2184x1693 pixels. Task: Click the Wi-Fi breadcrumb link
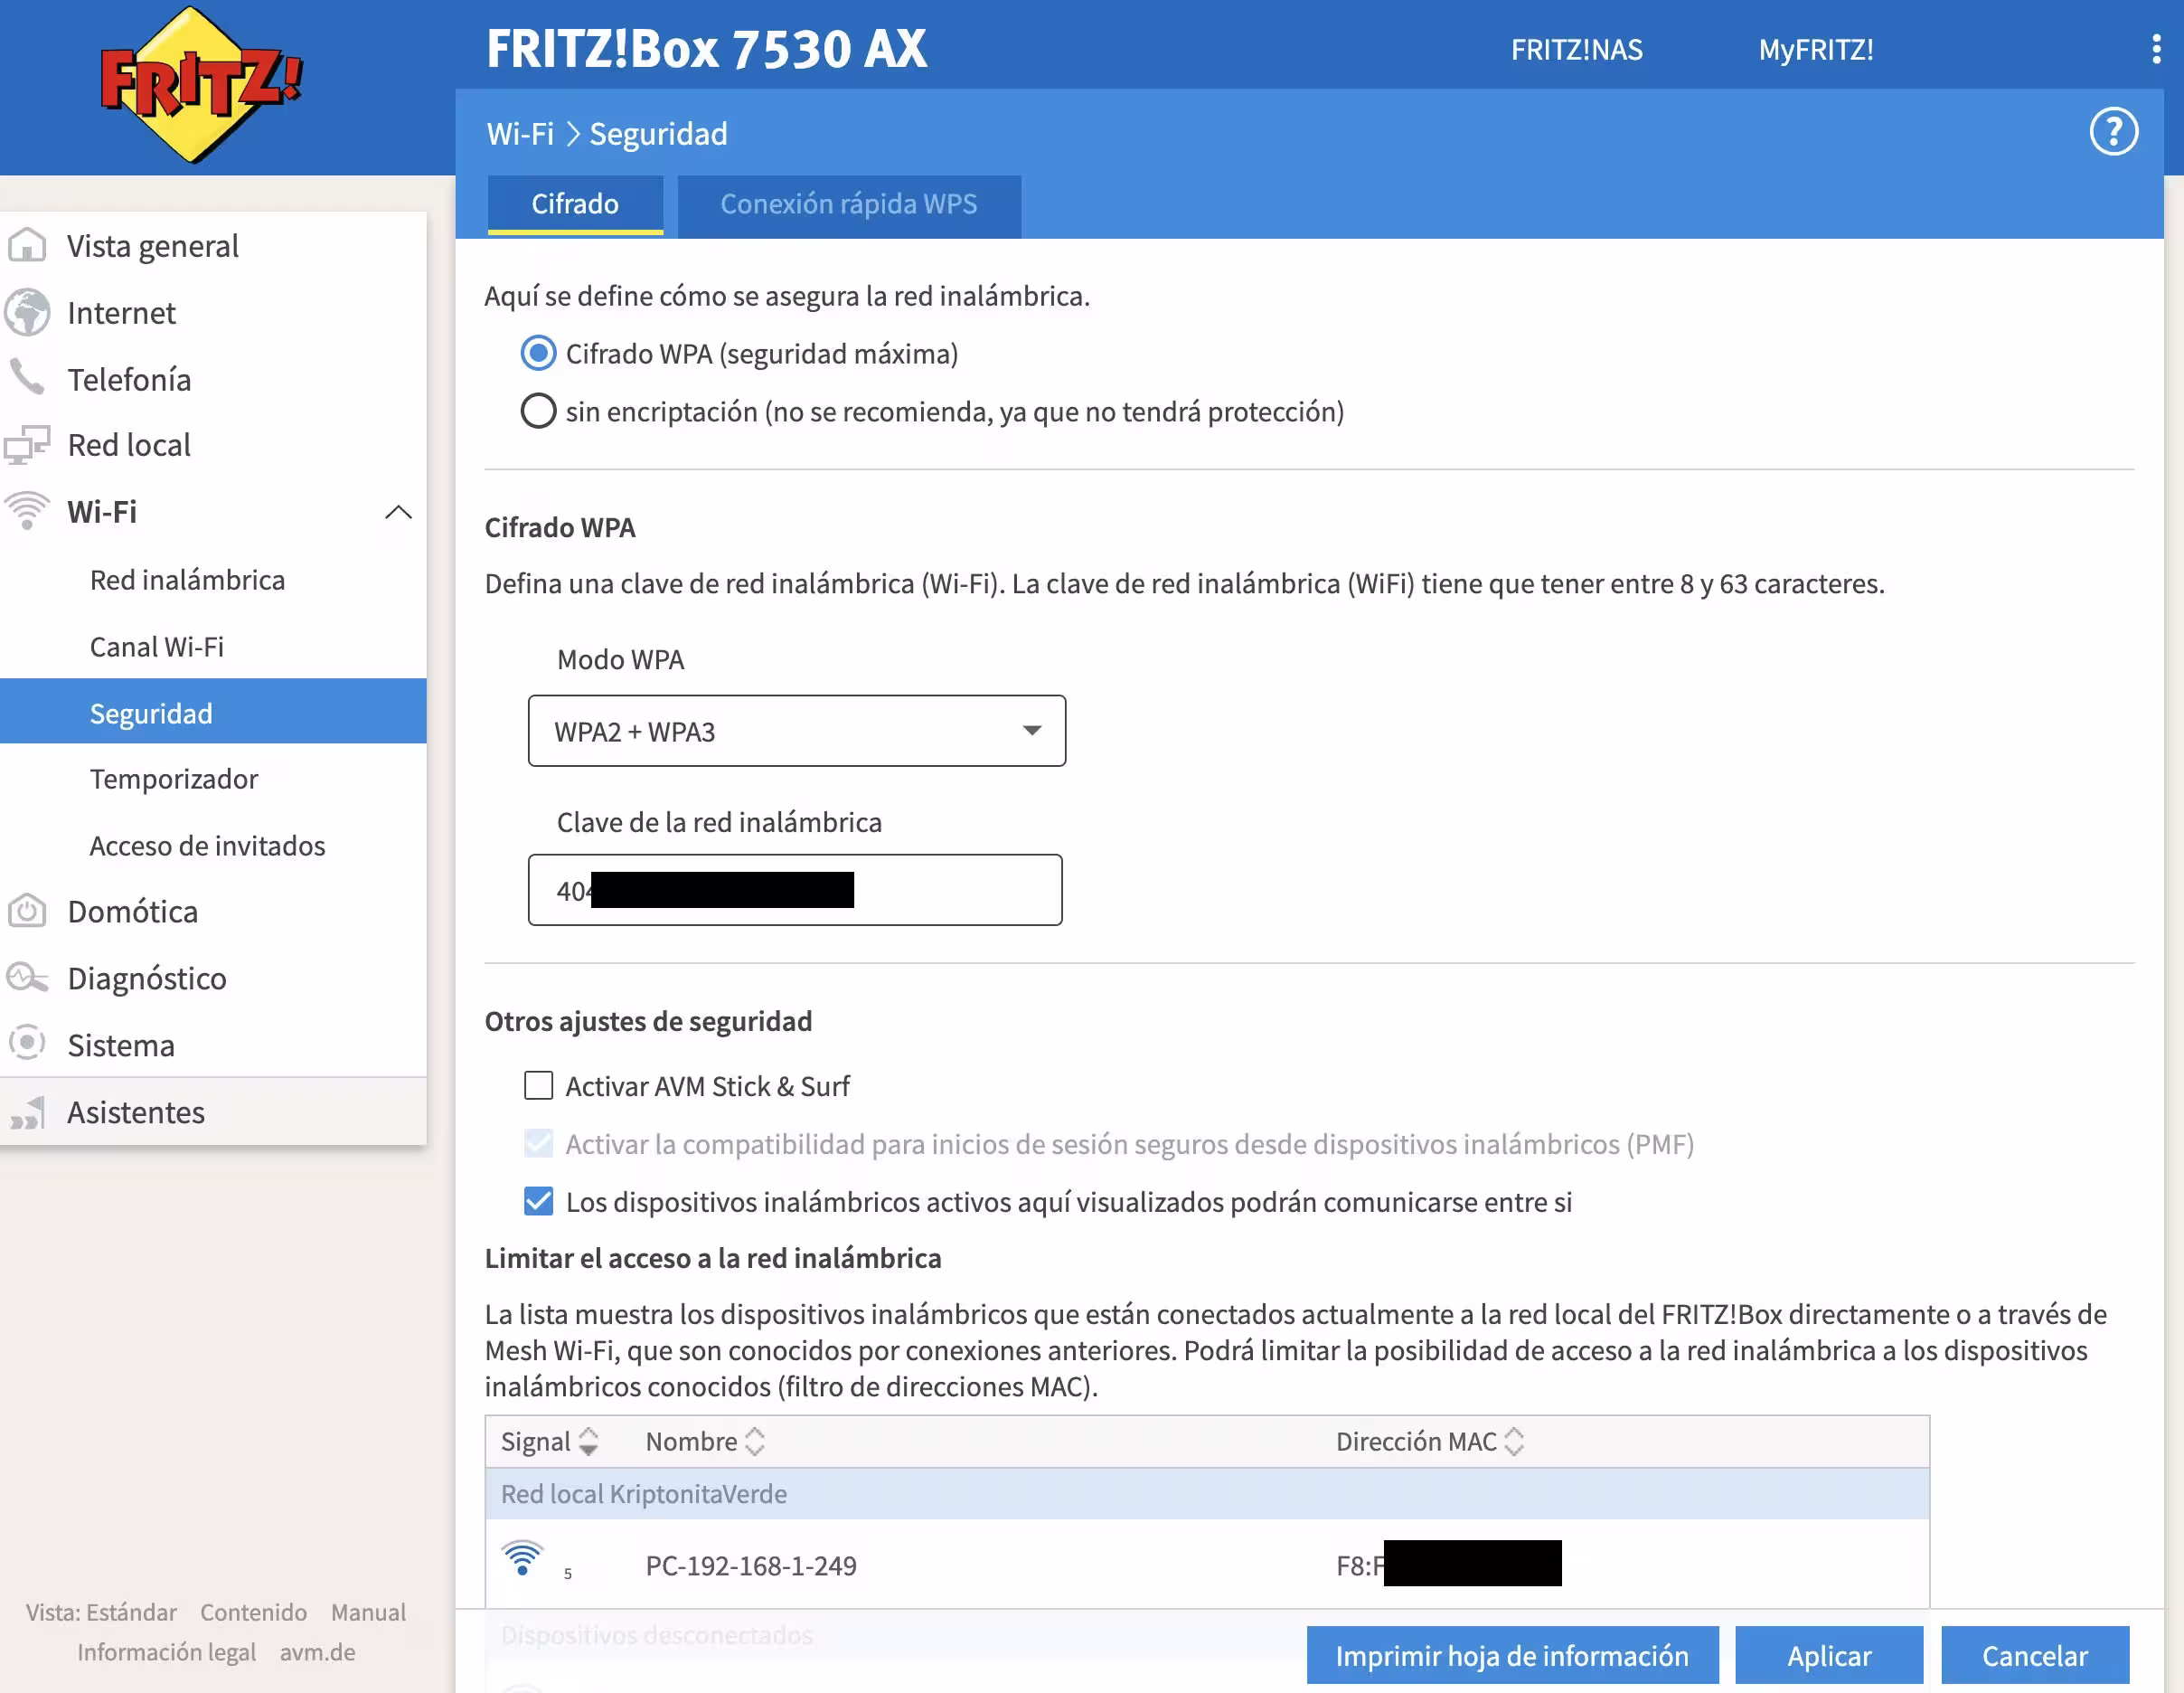(520, 134)
